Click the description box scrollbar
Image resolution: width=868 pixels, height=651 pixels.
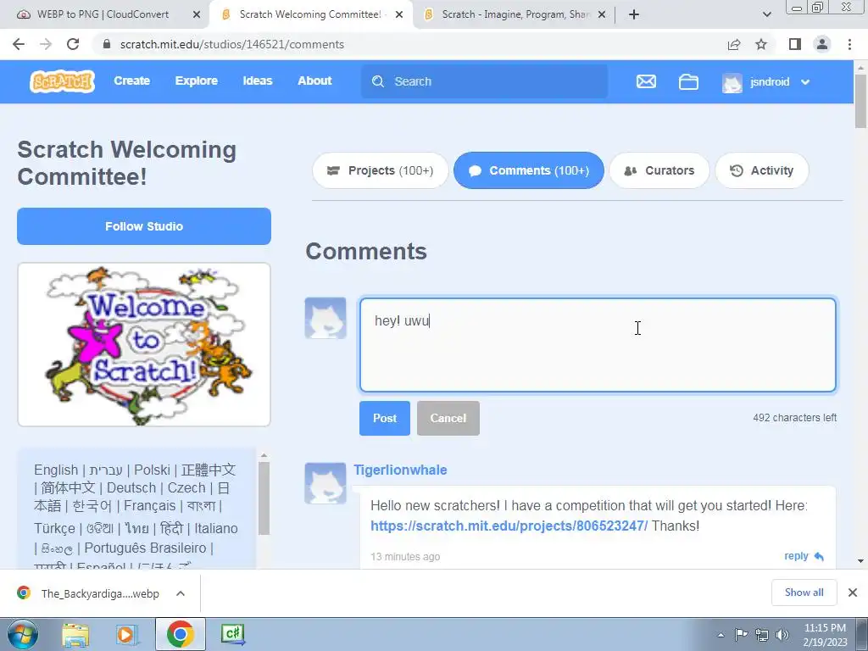pyautogui.click(x=264, y=498)
